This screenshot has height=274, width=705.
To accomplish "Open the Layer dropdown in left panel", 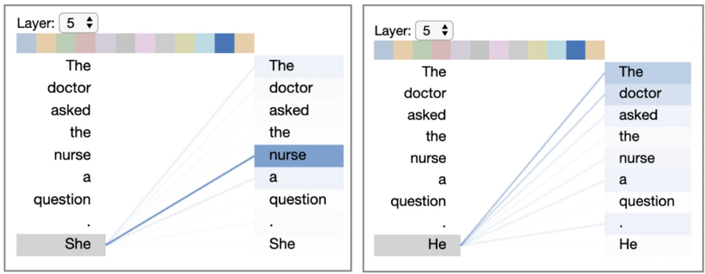I will pos(79,23).
